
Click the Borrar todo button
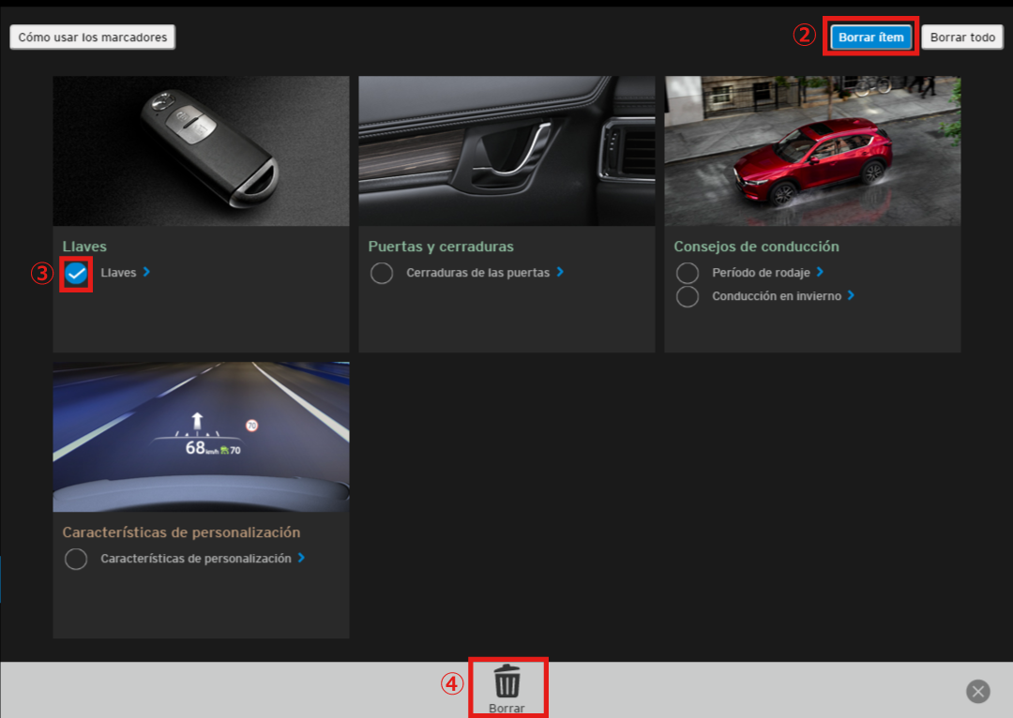pyautogui.click(x=962, y=37)
